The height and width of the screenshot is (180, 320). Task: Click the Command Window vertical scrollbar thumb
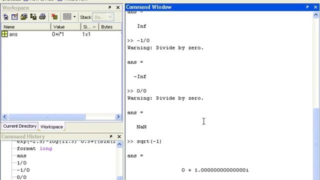coord(315,144)
